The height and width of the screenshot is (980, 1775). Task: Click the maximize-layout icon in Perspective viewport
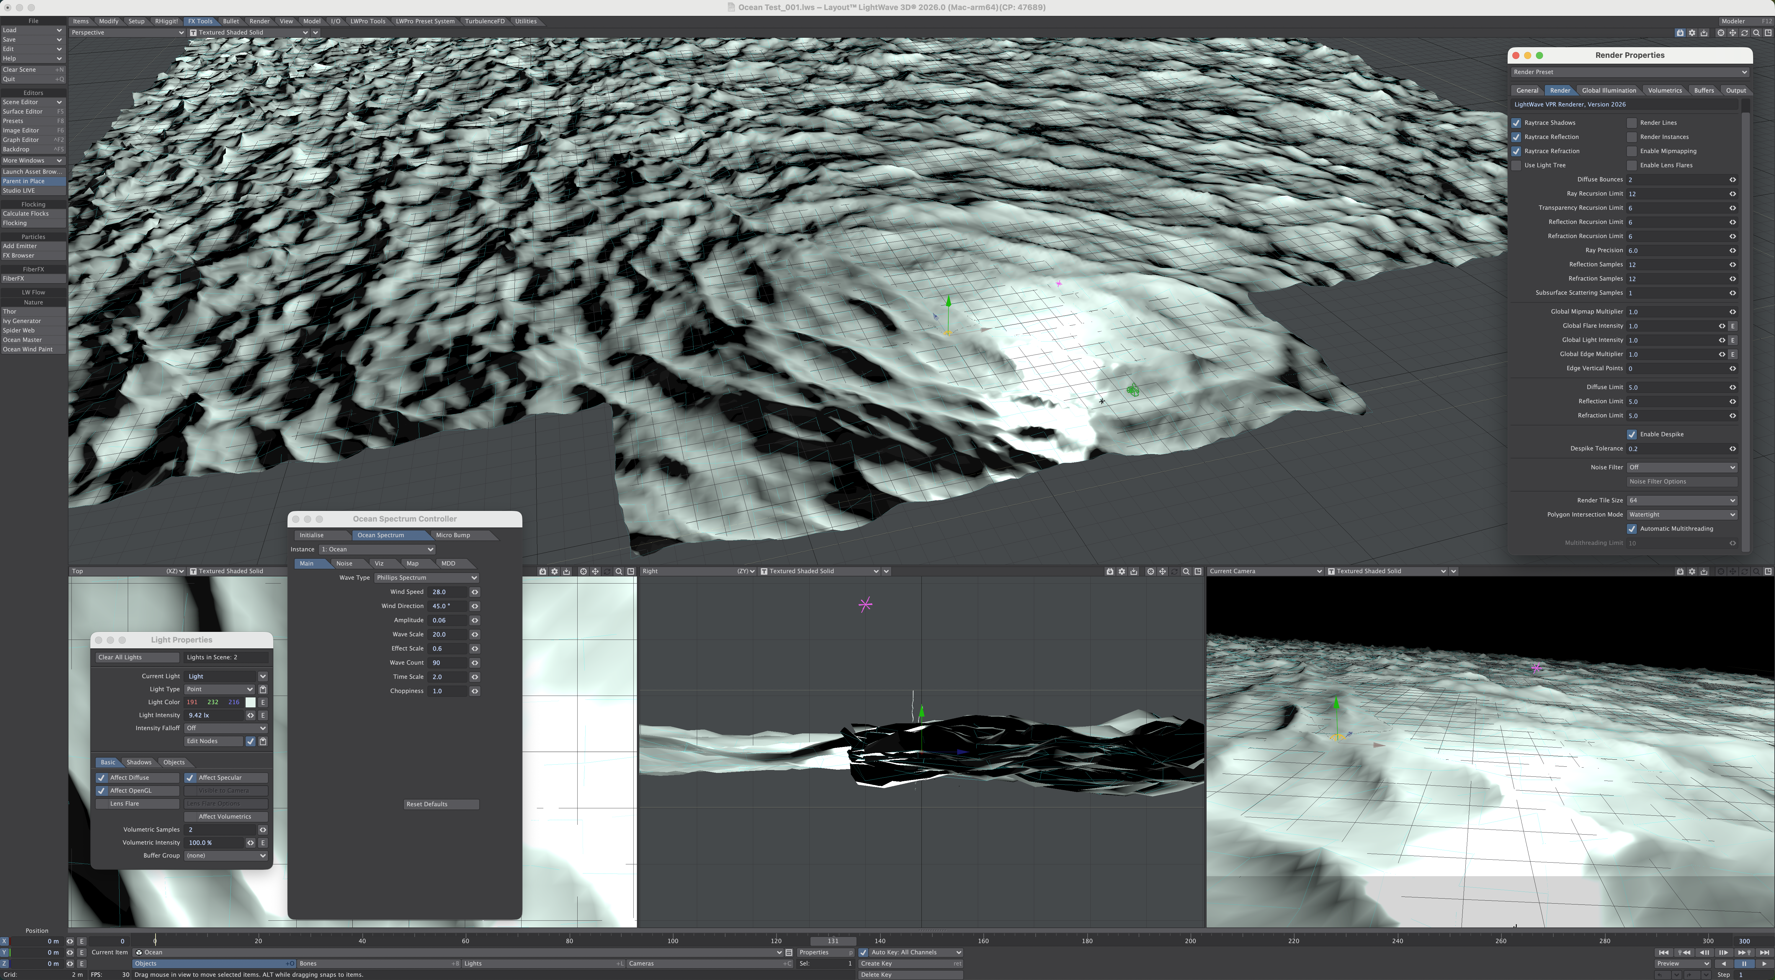click(x=1768, y=33)
